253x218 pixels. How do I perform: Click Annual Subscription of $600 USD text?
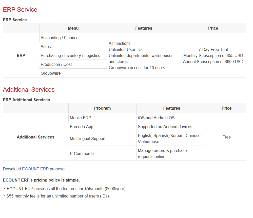pos(213,62)
